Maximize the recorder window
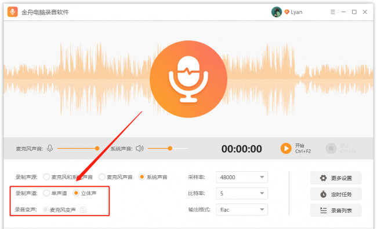The height and width of the screenshot is (229, 377). click(x=354, y=12)
